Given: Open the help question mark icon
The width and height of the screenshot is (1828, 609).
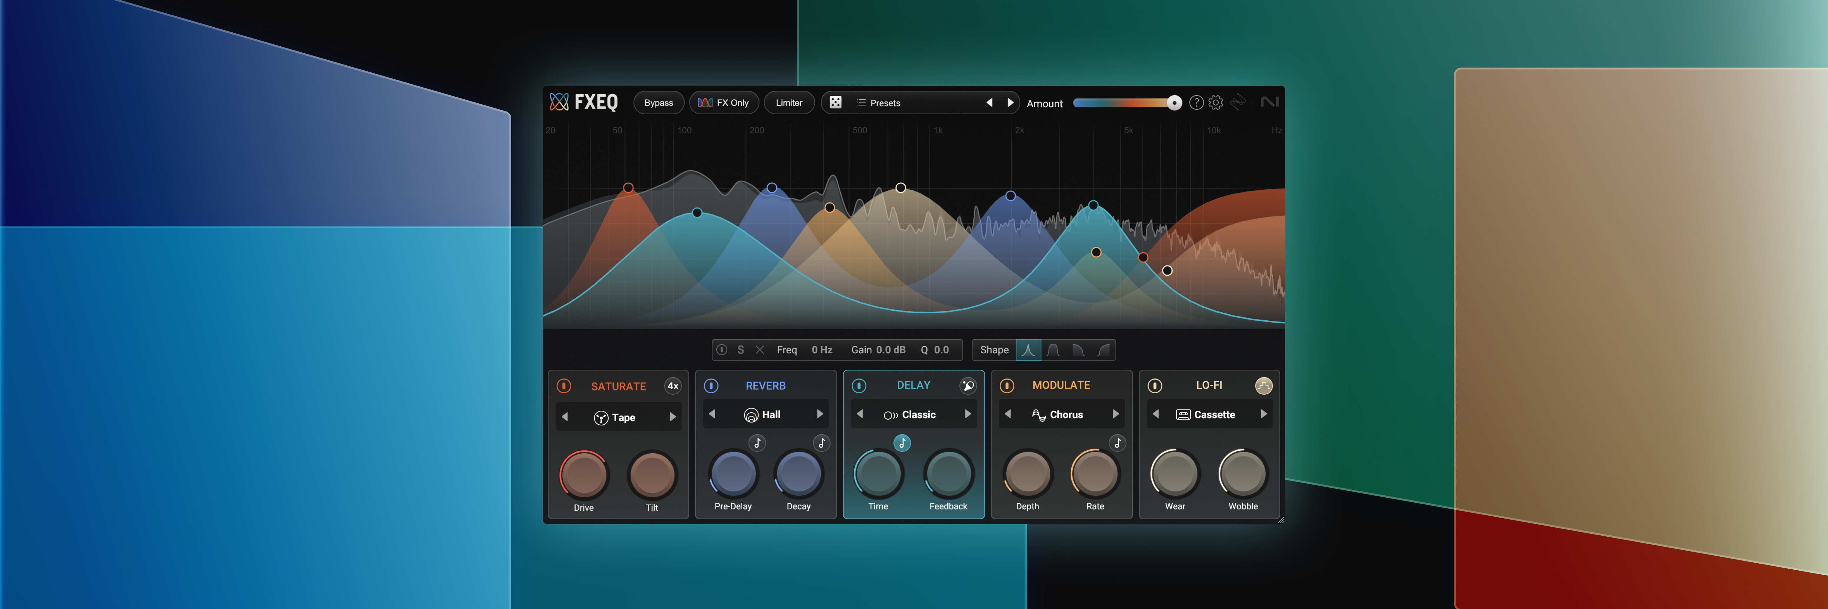Looking at the screenshot, I should click(1196, 103).
